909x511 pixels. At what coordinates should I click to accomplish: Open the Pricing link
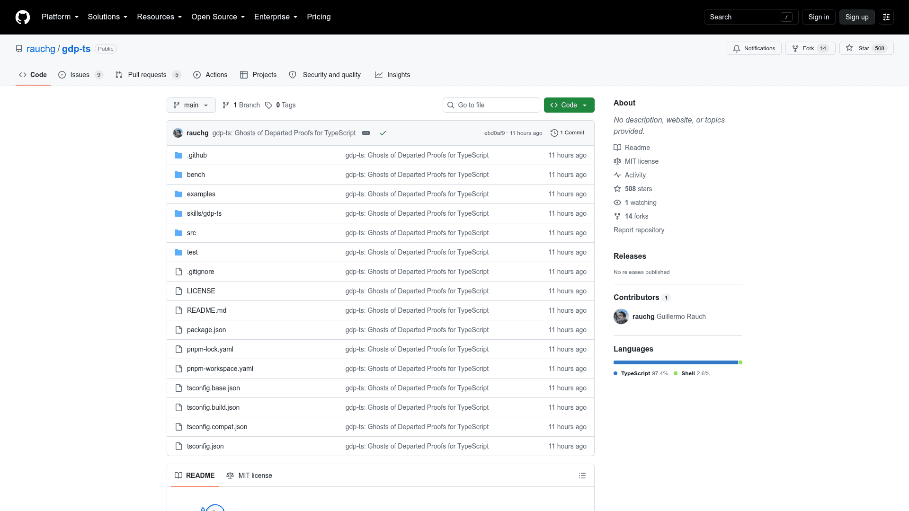pyautogui.click(x=319, y=17)
